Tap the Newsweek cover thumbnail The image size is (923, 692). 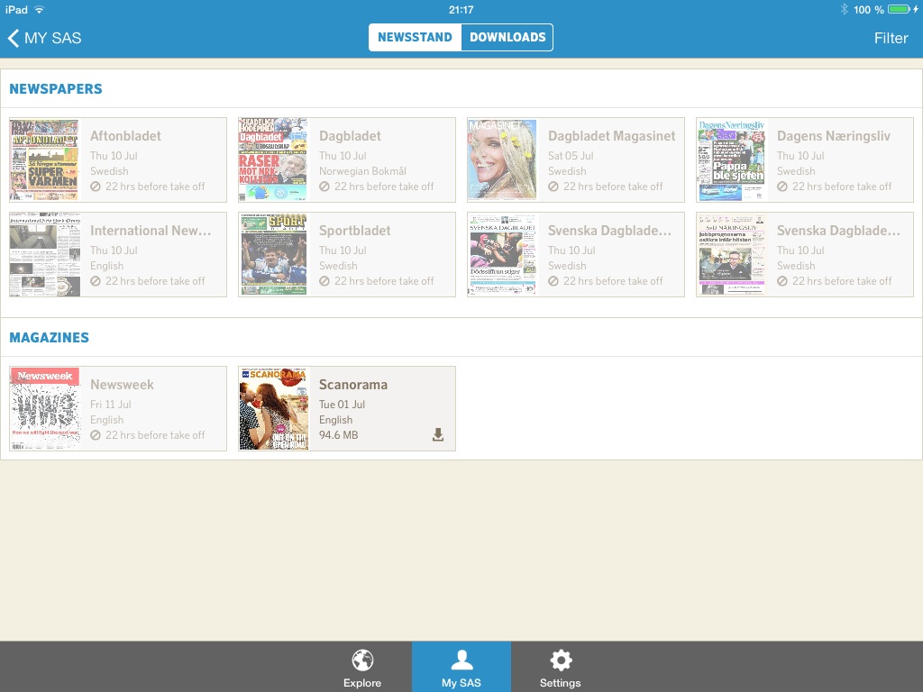click(x=44, y=409)
